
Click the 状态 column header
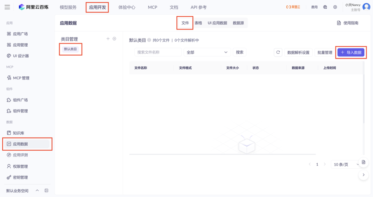click(256, 68)
